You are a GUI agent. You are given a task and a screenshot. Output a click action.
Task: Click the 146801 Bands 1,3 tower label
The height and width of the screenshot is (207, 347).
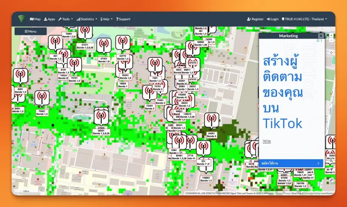tap(206, 179)
